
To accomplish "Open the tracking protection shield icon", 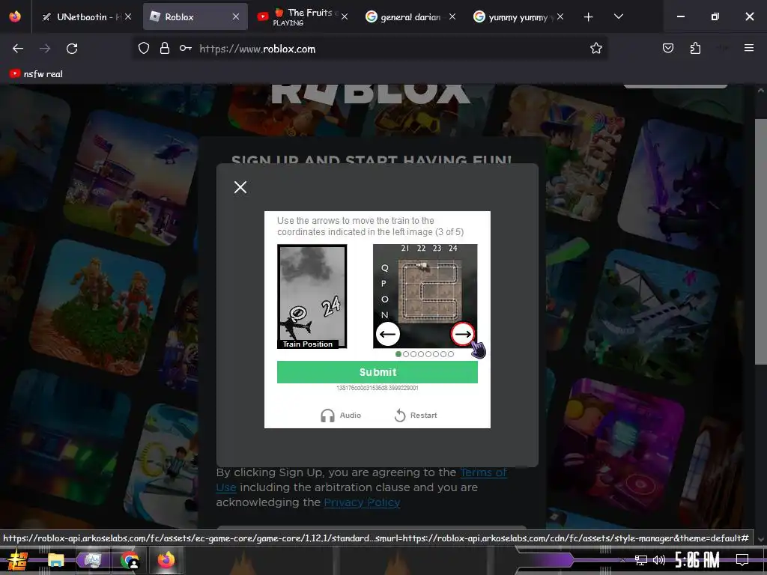I will click(x=143, y=49).
